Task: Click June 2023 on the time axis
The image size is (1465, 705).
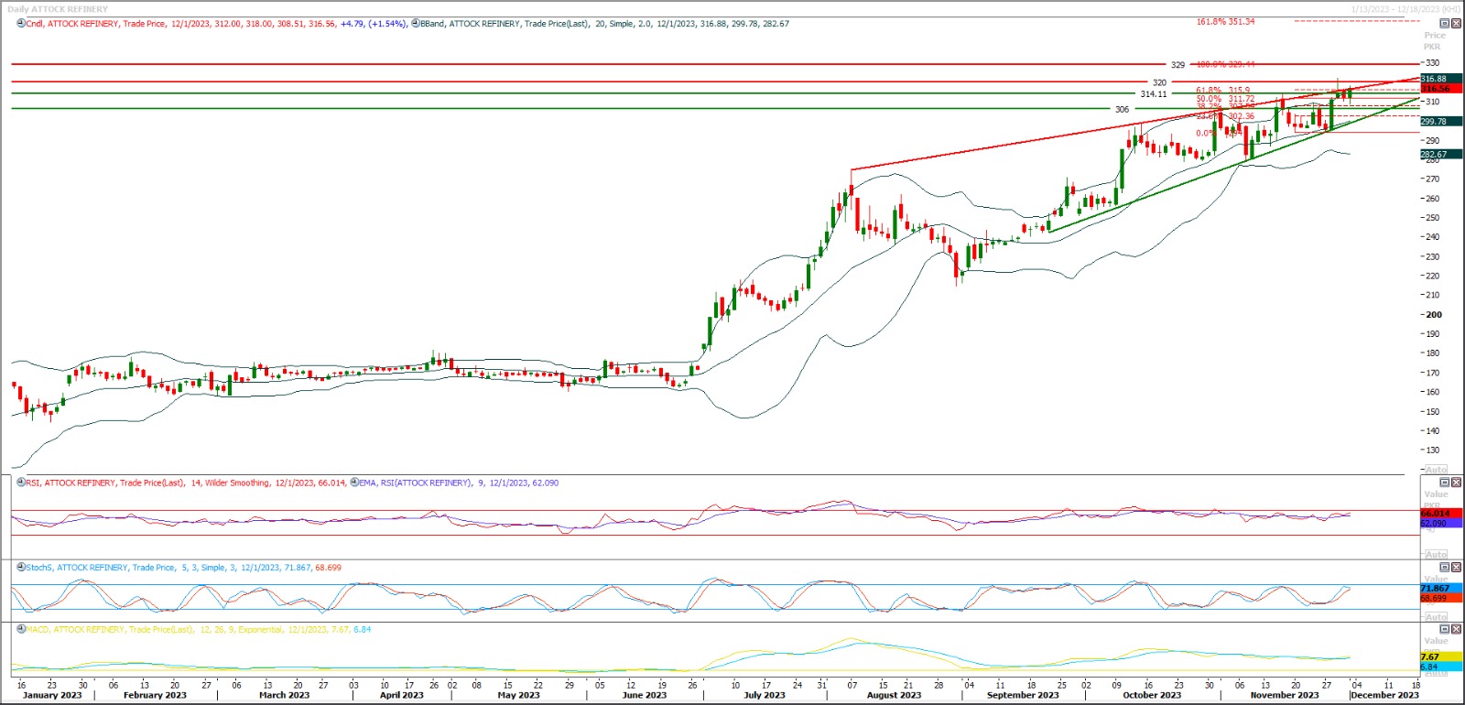Action: [645, 695]
